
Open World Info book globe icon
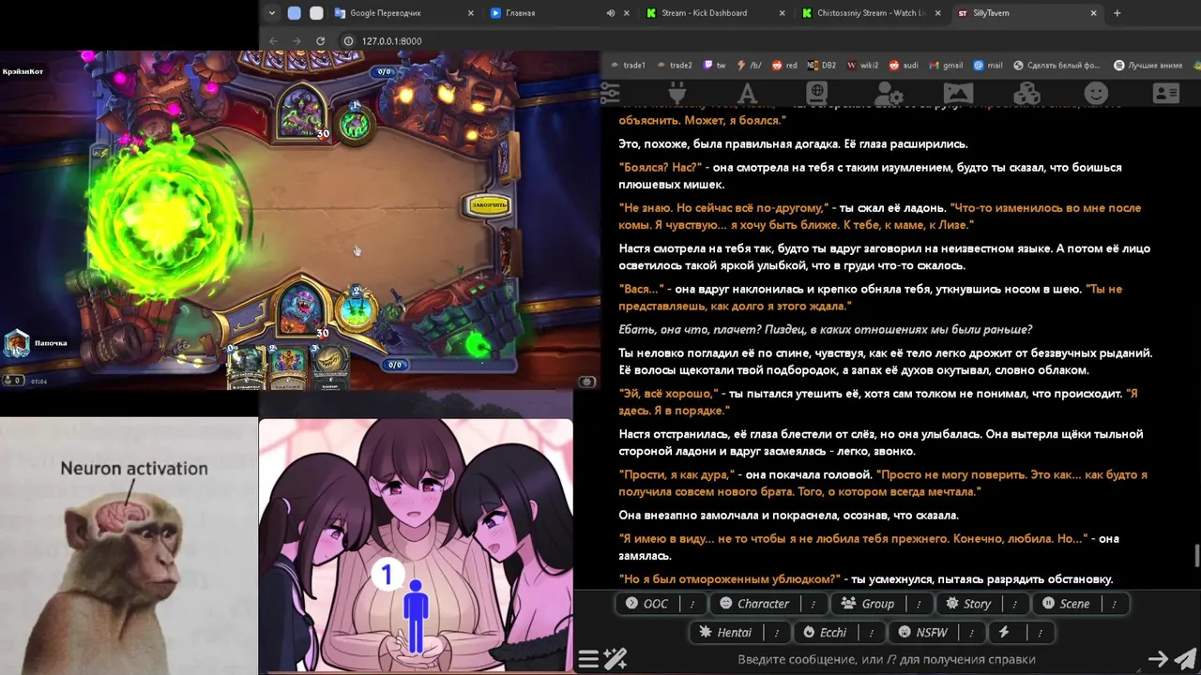coord(816,93)
